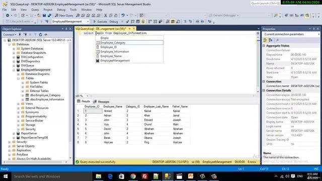Open the Query menu
Image resolution: width=322 pixels, height=181 pixels.
tap(35, 10)
